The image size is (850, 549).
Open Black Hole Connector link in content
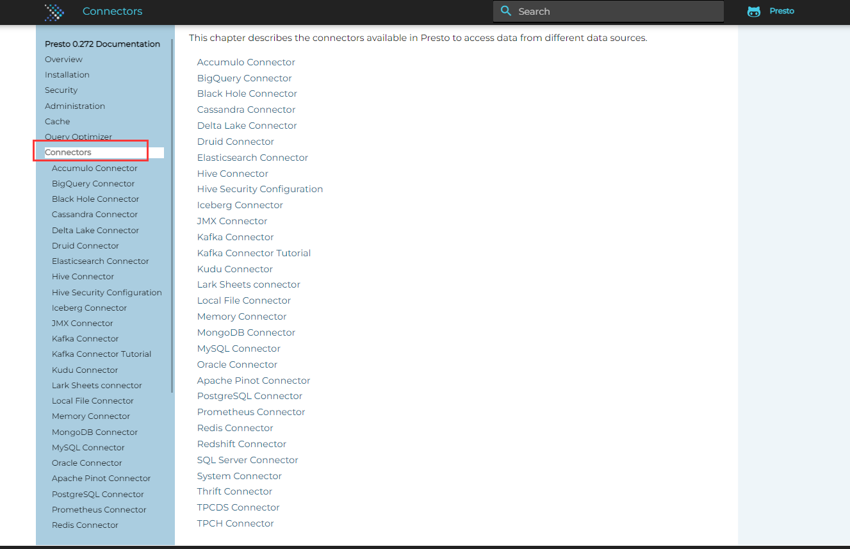(247, 94)
